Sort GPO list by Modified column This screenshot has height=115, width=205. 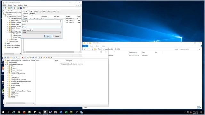click(x=68, y=17)
